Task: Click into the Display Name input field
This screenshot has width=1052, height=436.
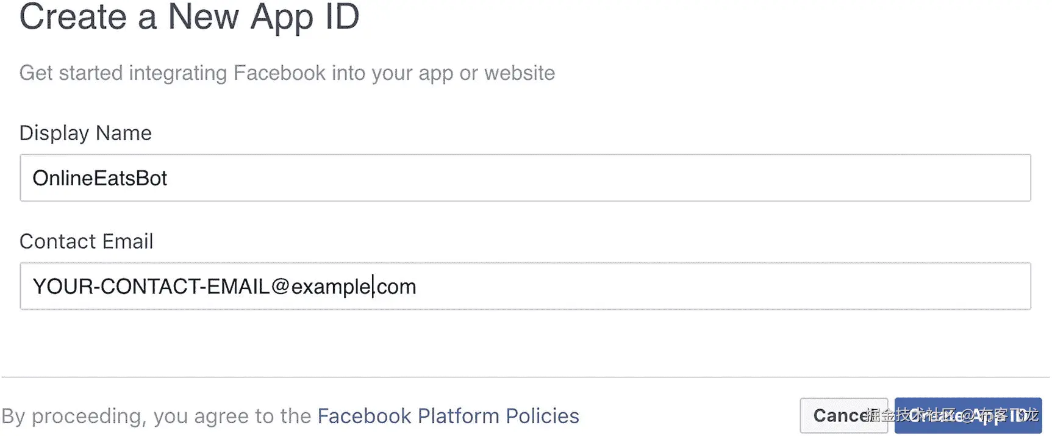Action: [524, 177]
